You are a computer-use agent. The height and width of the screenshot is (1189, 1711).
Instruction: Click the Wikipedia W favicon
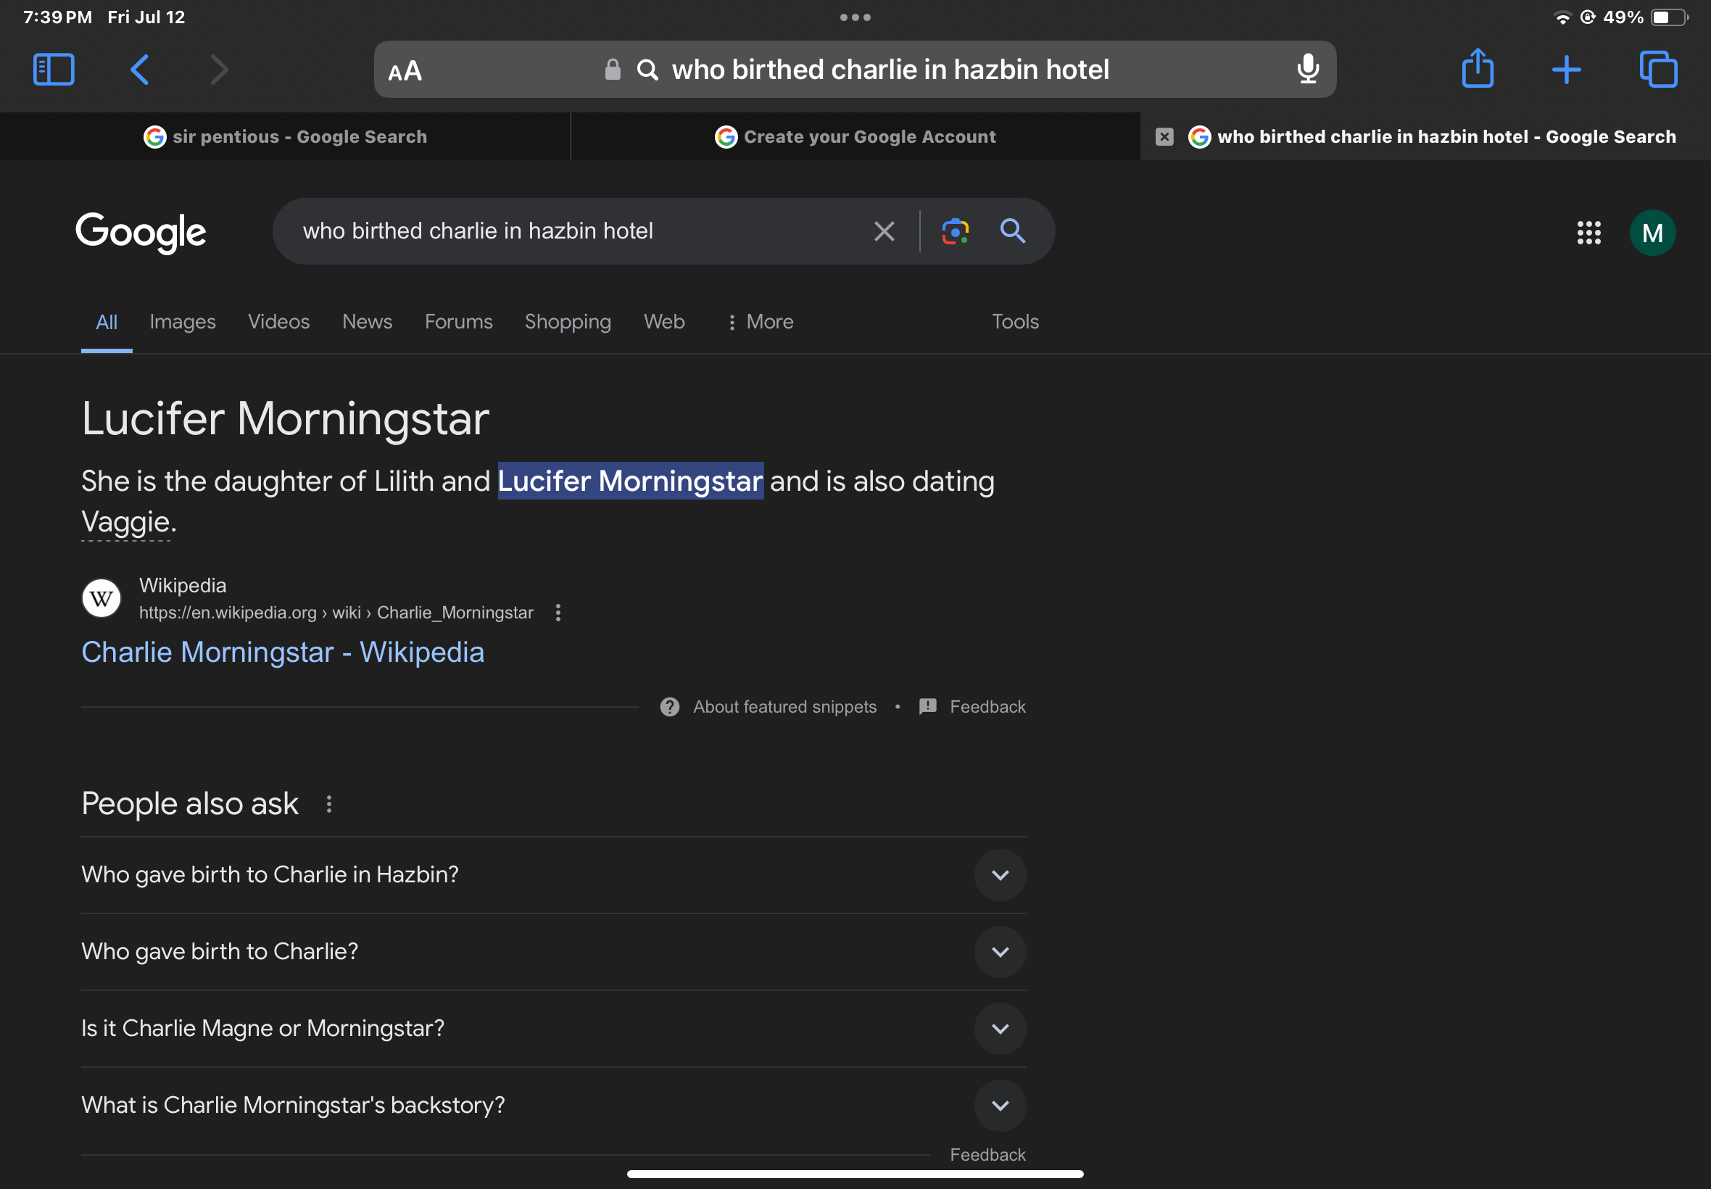[101, 597]
